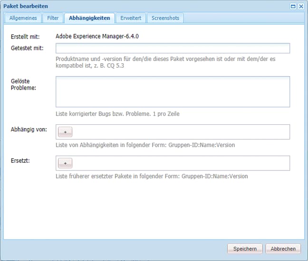This screenshot has height=261, width=308.
Task: Click the Liste von Abhängigkeiten hint text
Action: point(145,145)
